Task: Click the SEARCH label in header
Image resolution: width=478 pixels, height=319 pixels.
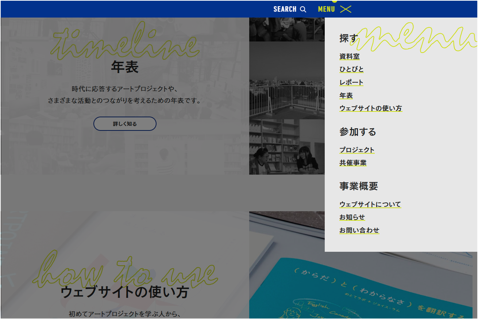Action: tap(285, 10)
